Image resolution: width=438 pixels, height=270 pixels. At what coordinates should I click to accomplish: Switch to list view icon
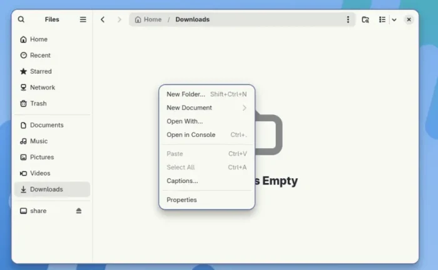click(x=382, y=19)
